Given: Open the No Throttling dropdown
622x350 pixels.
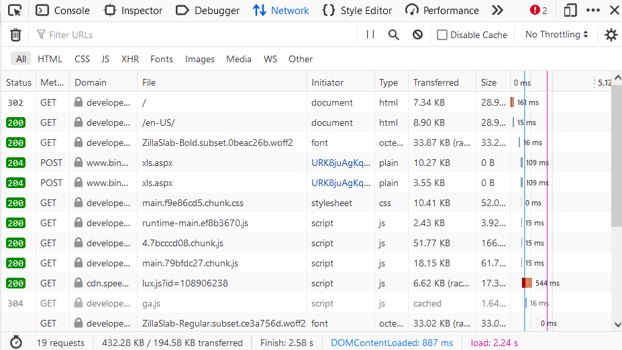Looking at the screenshot, I should tap(556, 35).
